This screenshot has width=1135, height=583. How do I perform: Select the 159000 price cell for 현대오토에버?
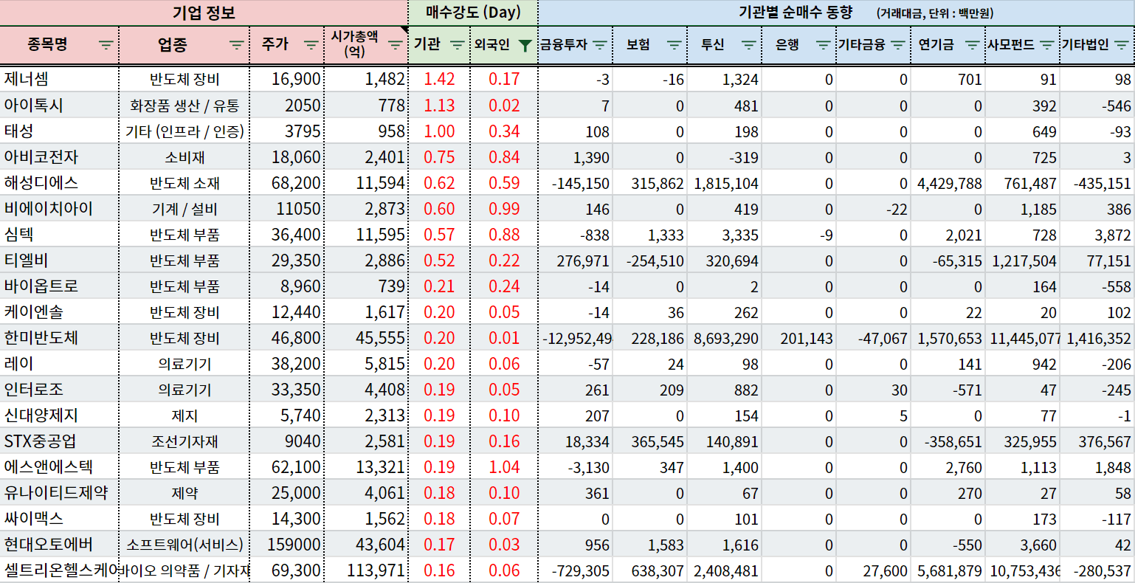[x=287, y=544]
